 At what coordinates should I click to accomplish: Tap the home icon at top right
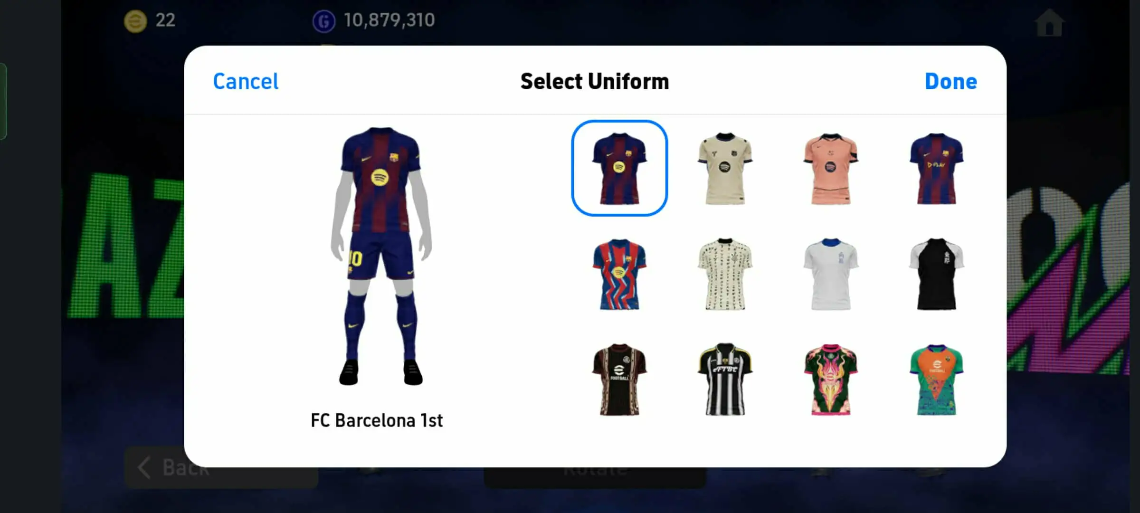point(1049,22)
